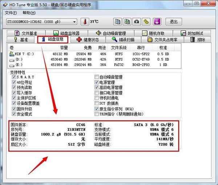
Task: Click the (D:) volume drive icon
Action: click(x=12, y=60)
